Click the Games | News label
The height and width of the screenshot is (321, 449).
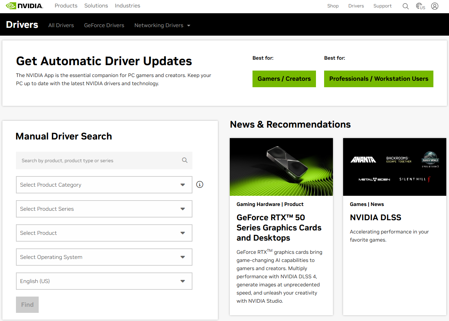click(367, 204)
